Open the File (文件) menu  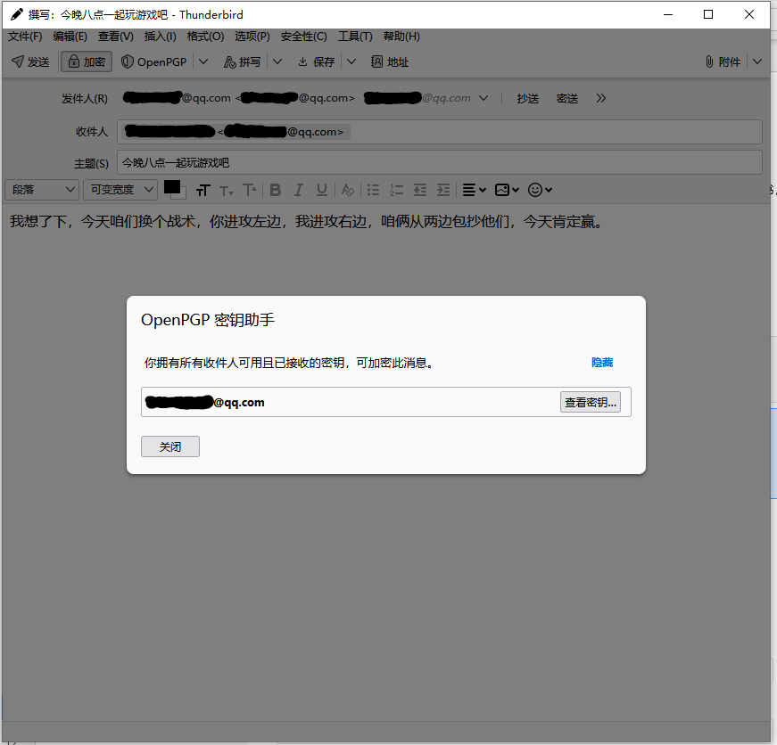[25, 37]
